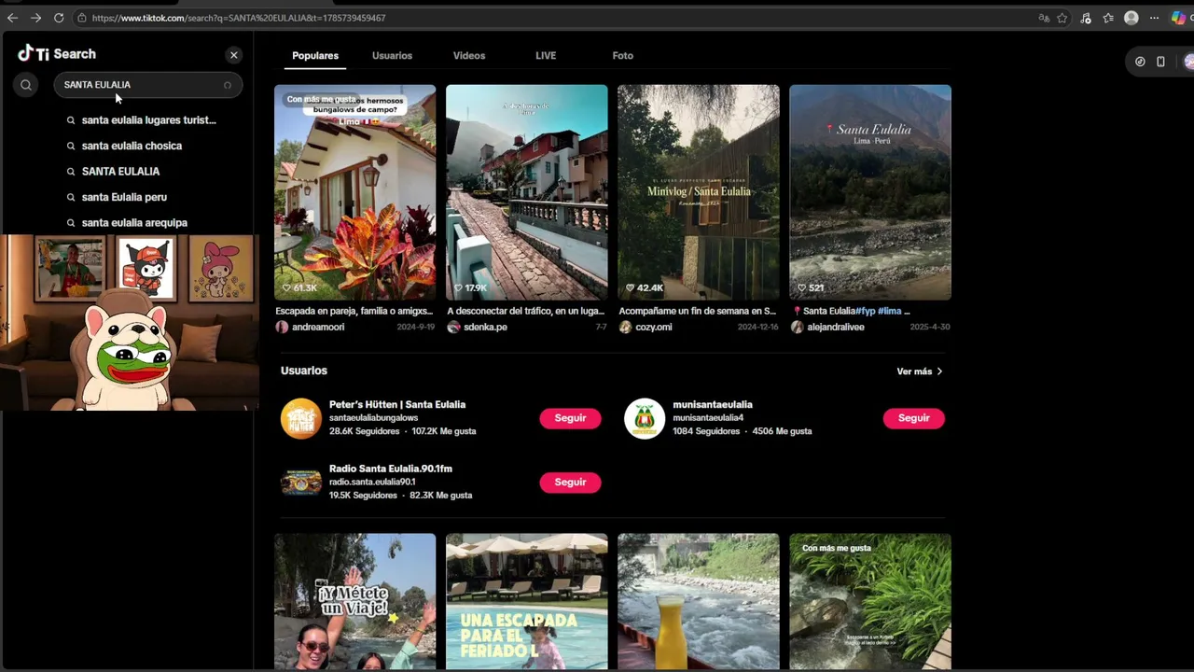Open the browser profile avatar
The image size is (1194, 672).
(1132, 18)
